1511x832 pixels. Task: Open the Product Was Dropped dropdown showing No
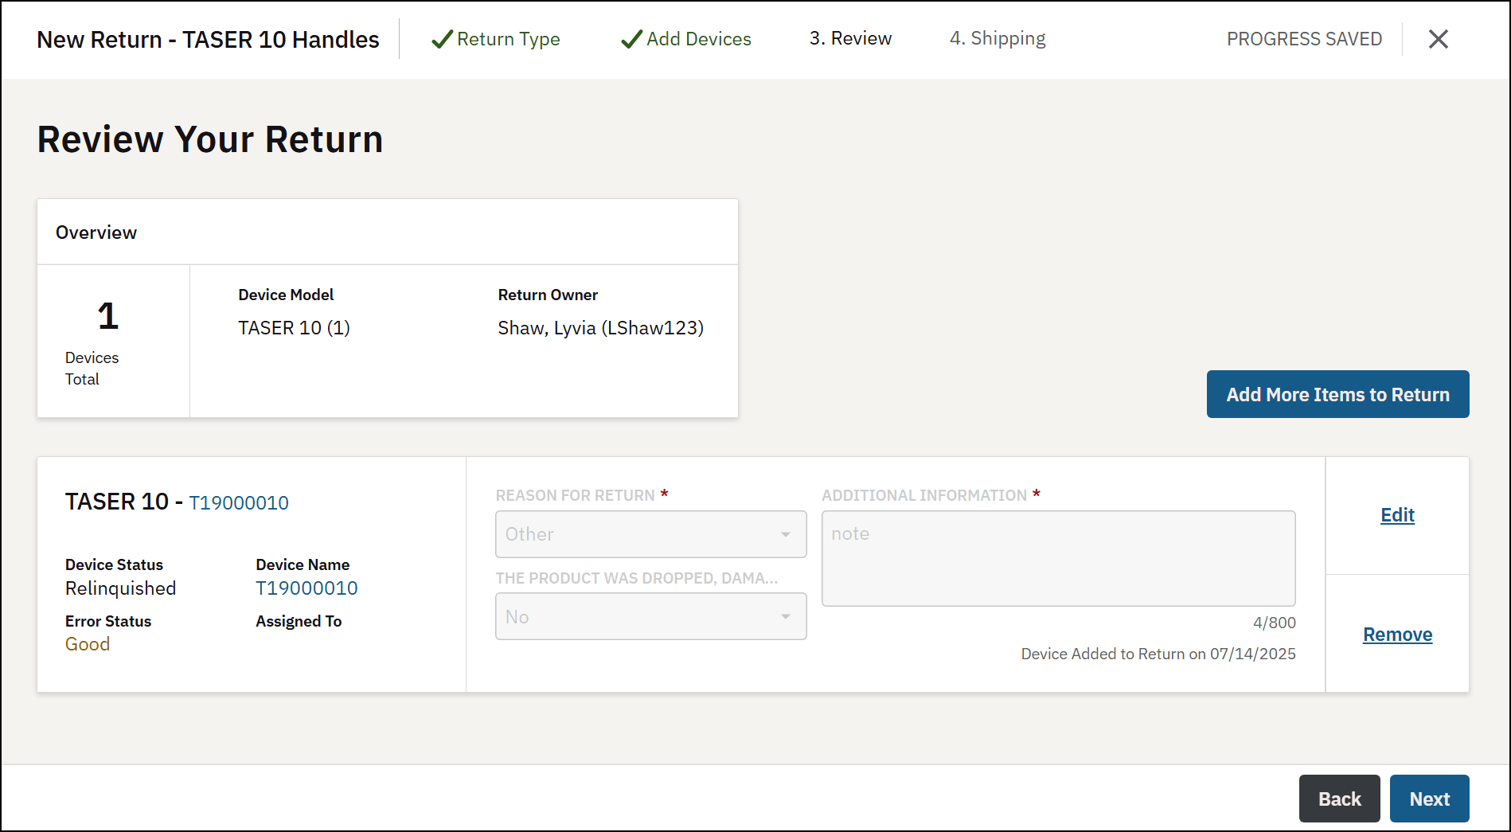point(650,616)
